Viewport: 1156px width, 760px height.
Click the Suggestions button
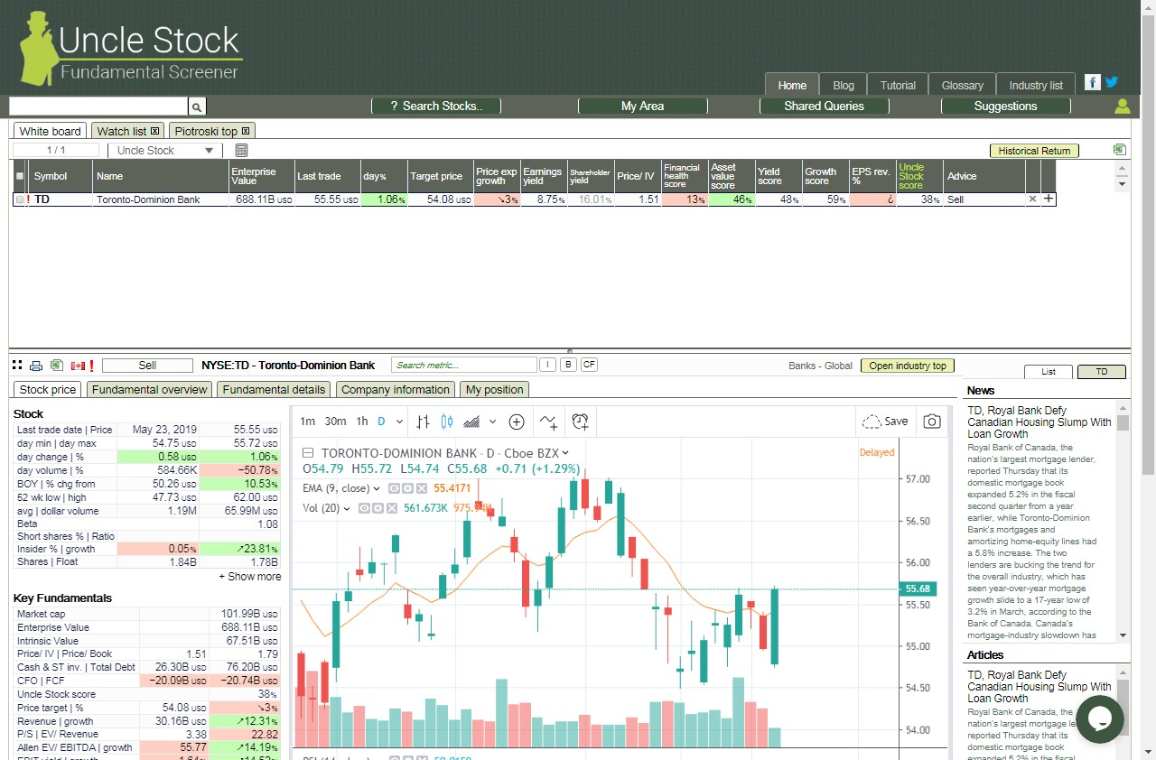(1005, 107)
